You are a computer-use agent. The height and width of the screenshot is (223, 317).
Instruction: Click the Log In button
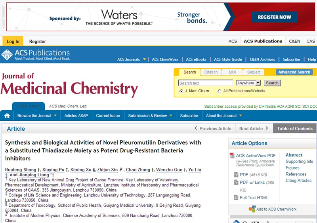pyautogui.click(x=13, y=41)
